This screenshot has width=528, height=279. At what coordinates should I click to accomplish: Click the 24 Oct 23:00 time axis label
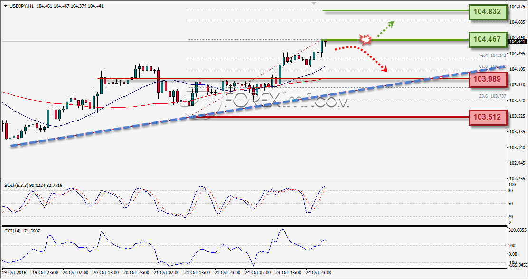[x=319, y=273]
